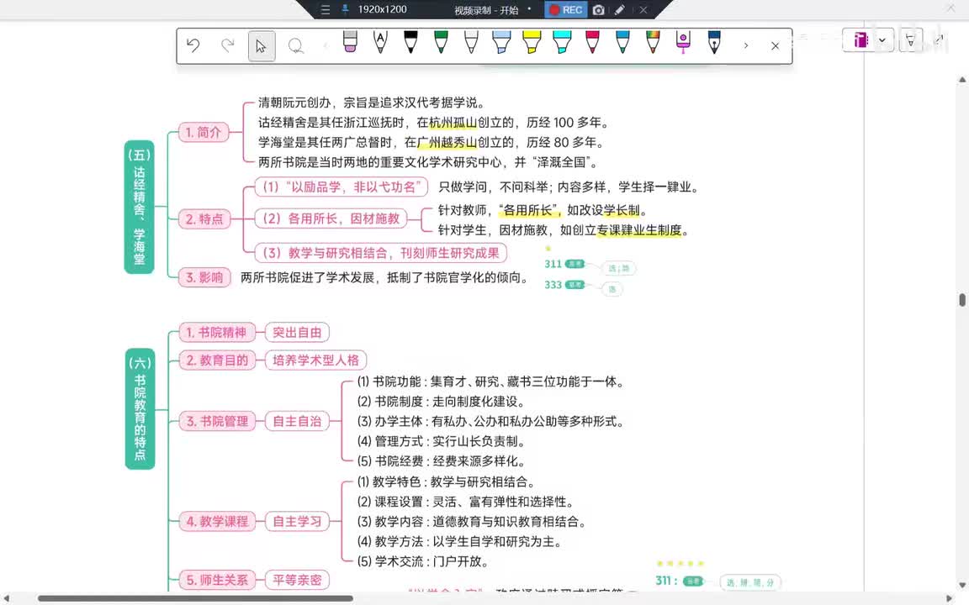Pin the screen recorder bar
This screenshot has width=969, height=605.
345,9
